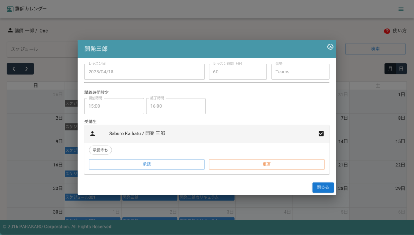This screenshot has height=235, width=414.
Task: Click the help question mark icon
Action: (387, 31)
